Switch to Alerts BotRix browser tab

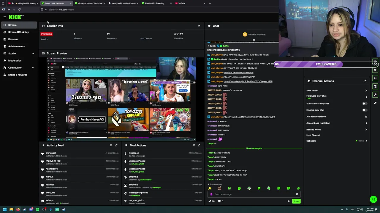(x=123, y=3)
